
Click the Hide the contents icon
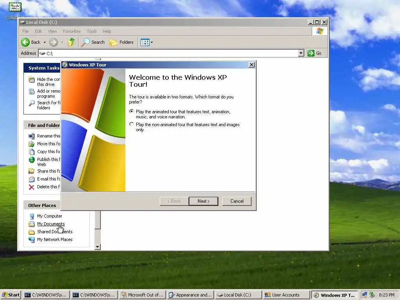click(x=32, y=80)
